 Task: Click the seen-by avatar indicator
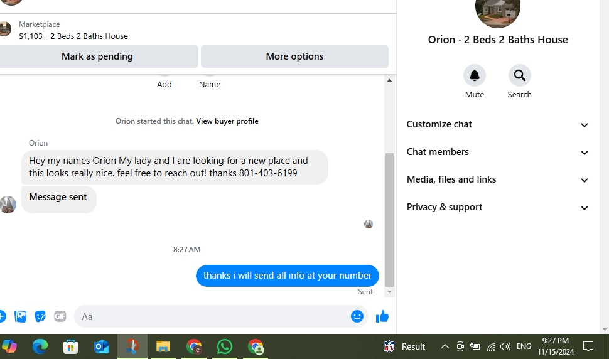pyautogui.click(x=368, y=224)
